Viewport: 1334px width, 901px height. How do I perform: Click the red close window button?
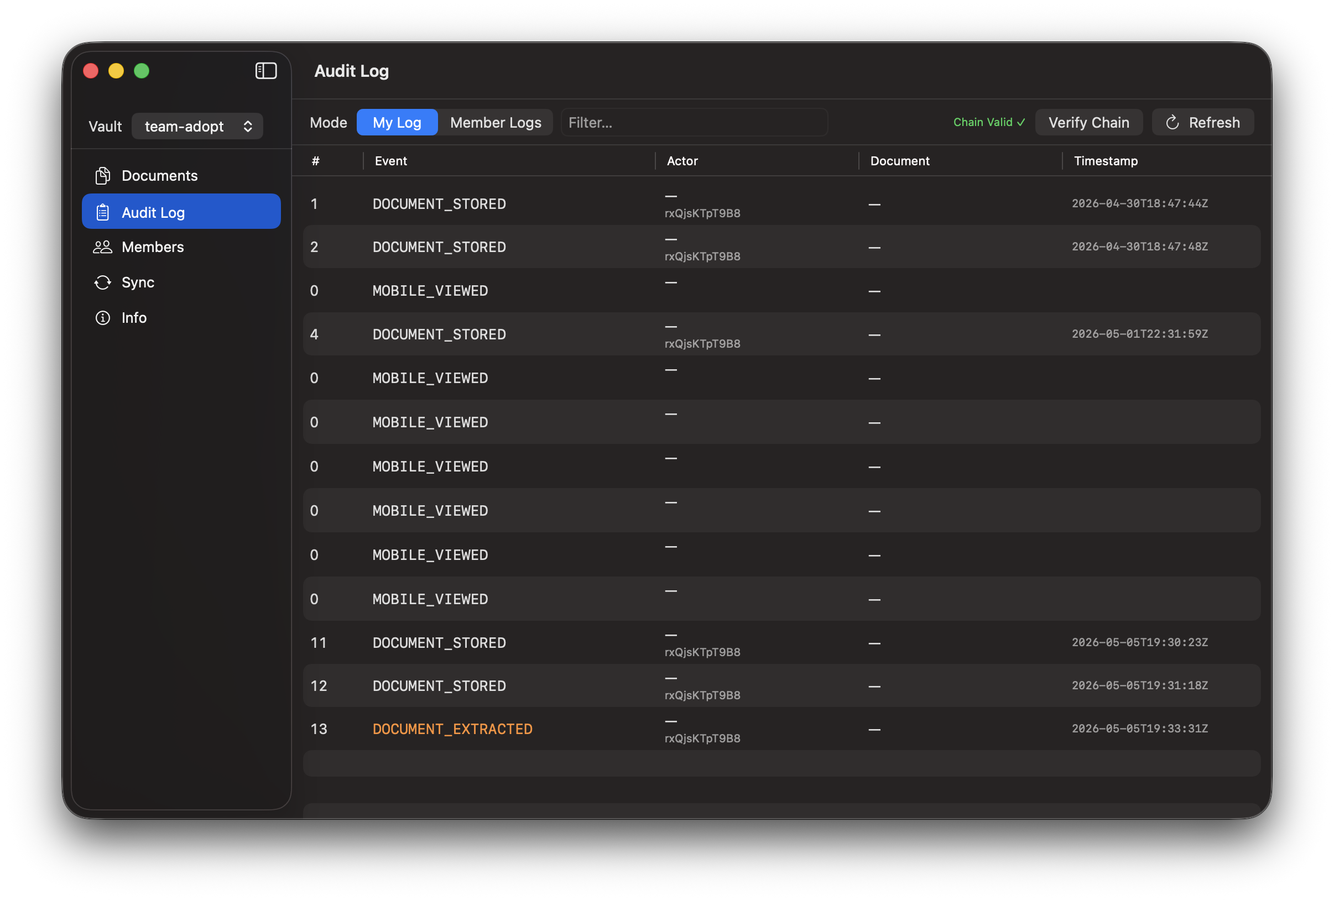pyautogui.click(x=91, y=71)
